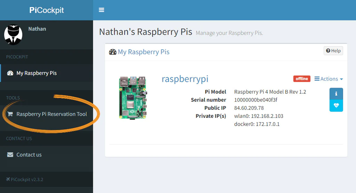Screen dimensions: 356x193
Task: Click the heartbeat health icon button
Action: (336, 106)
